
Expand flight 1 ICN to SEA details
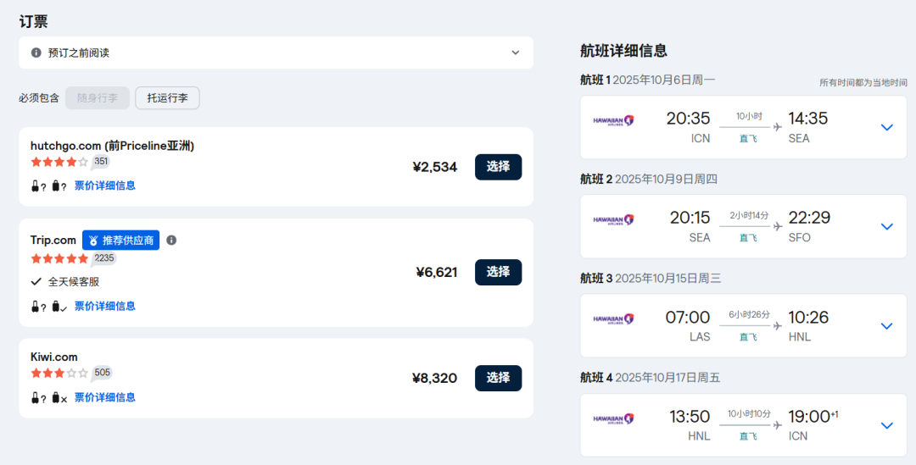point(887,127)
